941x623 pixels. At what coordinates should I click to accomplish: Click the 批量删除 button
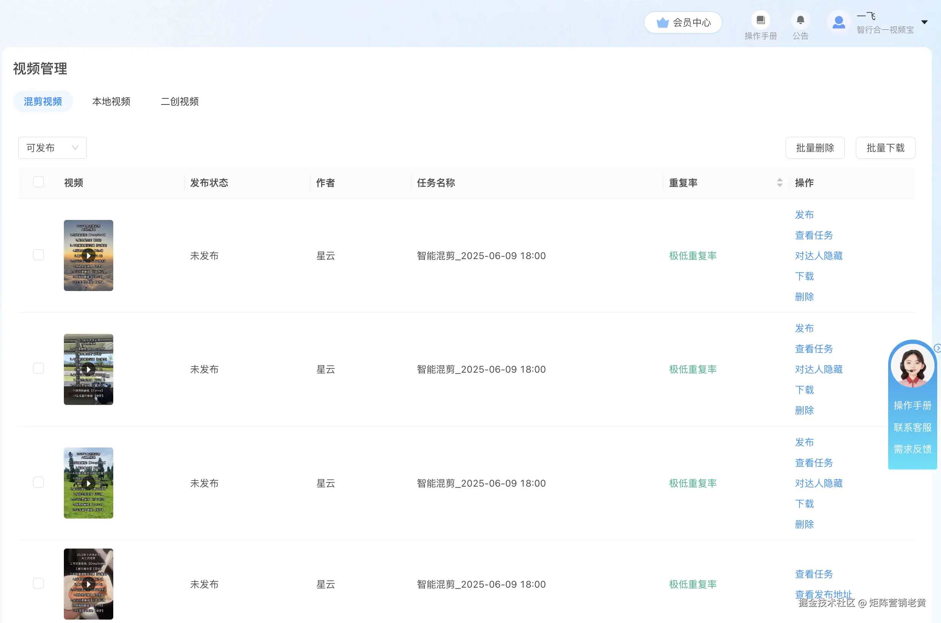coord(814,148)
